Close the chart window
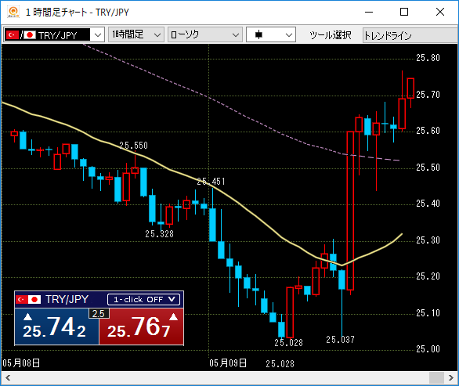This screenshot has height=386, width=459. 440,12
